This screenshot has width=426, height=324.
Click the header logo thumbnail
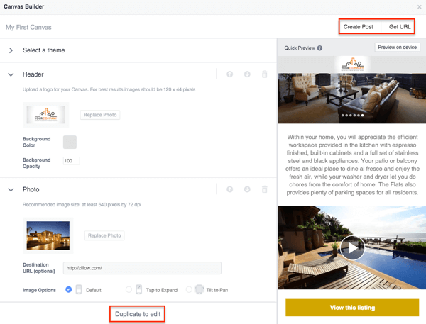tap(46, 115)
